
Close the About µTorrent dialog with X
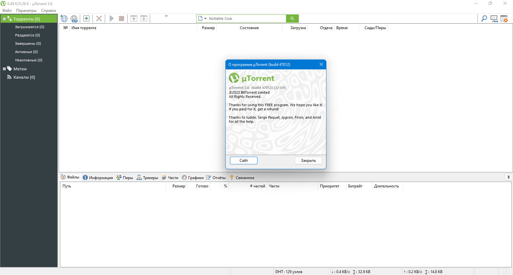(x=321, y=64)
